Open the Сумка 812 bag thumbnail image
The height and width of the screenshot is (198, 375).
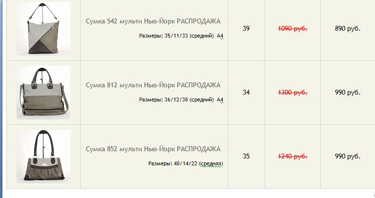tap(43, 93)
